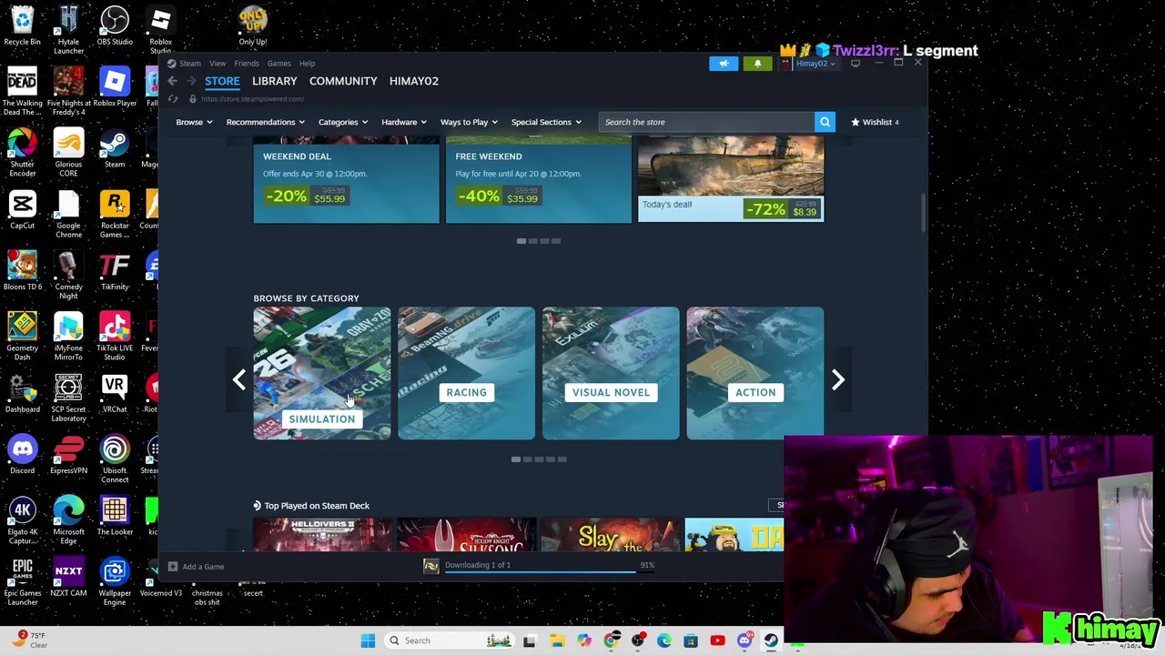Expand the Ways to Play dropdown
Viewport: 1165px width, 655px height.
469,122
